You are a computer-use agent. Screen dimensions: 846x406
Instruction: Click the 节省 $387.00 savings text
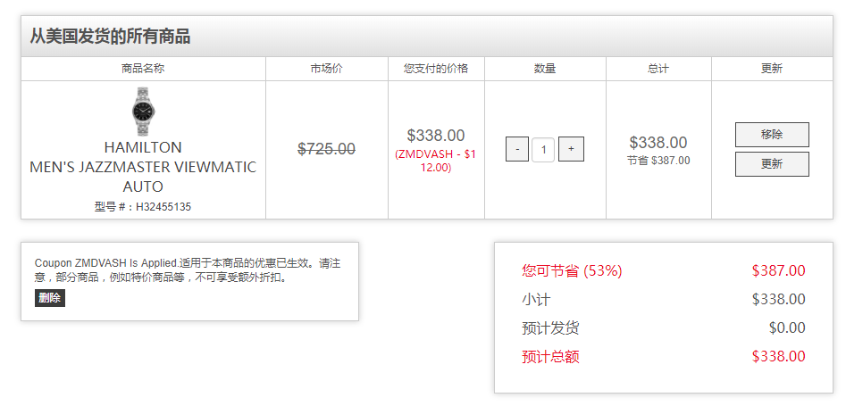click(658, 160)
